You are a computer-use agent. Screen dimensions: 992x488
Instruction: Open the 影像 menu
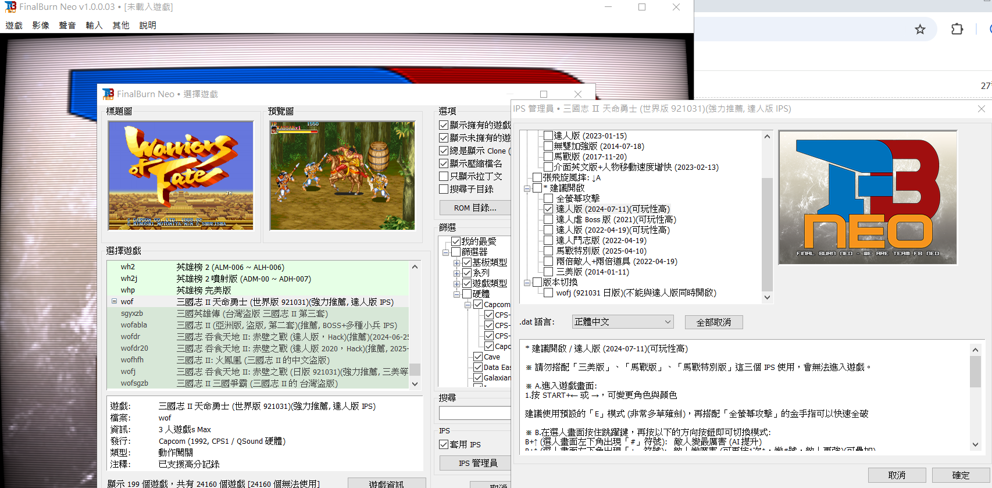[x=41, y=25]
